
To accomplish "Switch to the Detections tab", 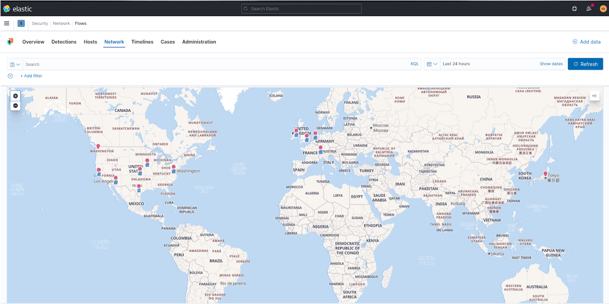I will click(64, 42).
